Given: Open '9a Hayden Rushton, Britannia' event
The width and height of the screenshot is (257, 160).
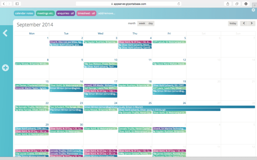Looking at the screenshot, I should click(x=169, y=131).
